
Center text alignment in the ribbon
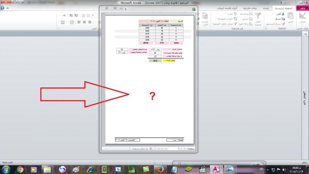point(84,22)
